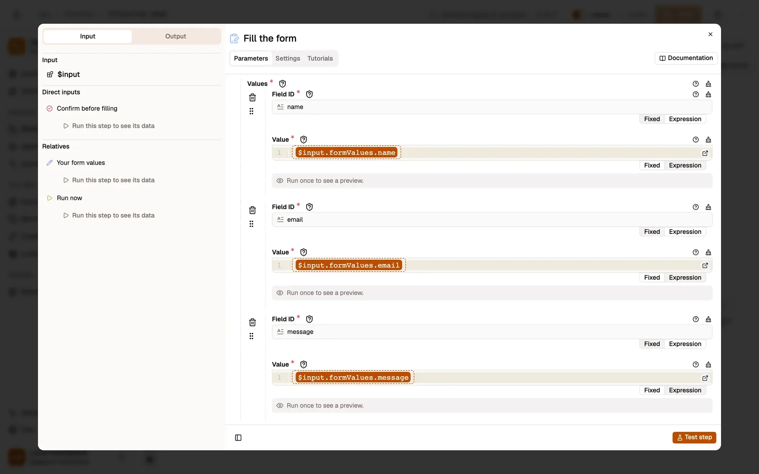Set email Value mode to Expression

click(x=685, y=278)
